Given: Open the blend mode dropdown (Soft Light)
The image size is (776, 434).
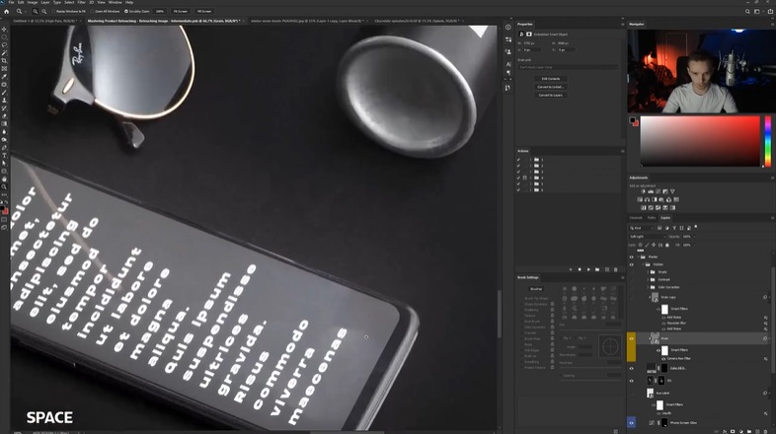Looking at the screenshot, I should click(x=648, y=237).
